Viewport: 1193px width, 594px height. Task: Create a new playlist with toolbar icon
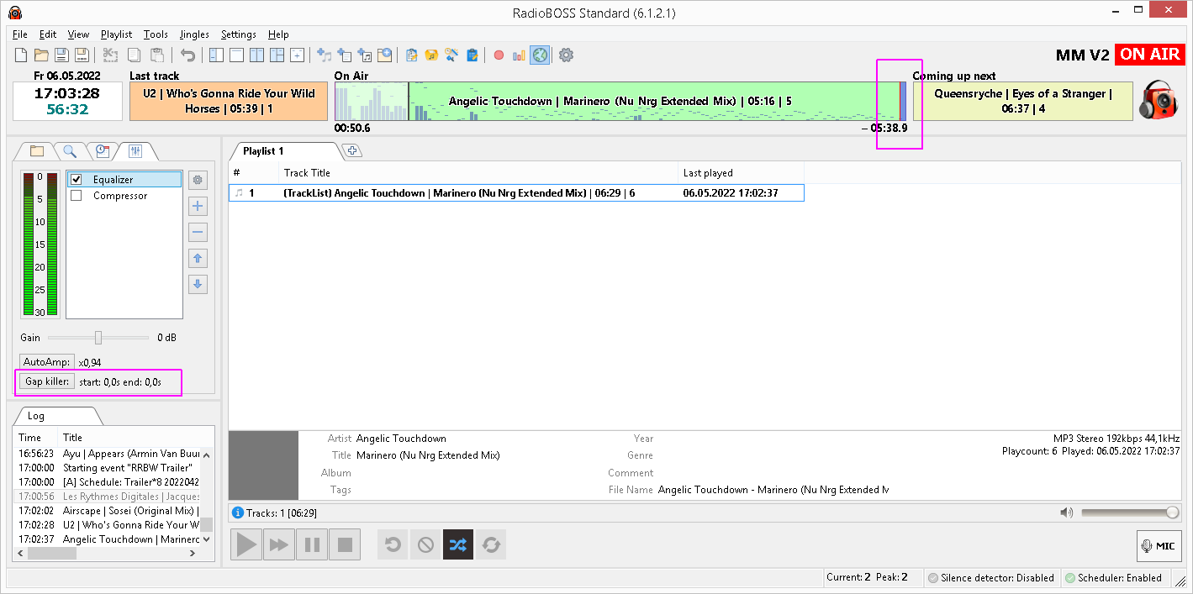pyautogui.click(x=21, y=55)
